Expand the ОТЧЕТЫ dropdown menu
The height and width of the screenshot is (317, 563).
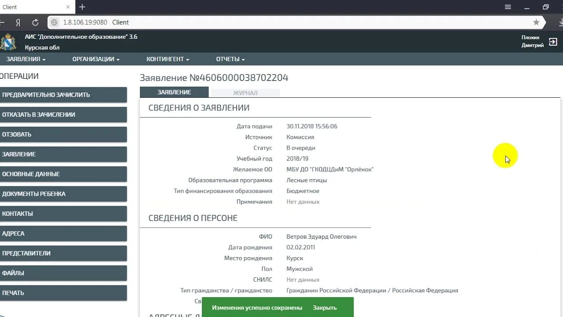(x=230, y=59)
